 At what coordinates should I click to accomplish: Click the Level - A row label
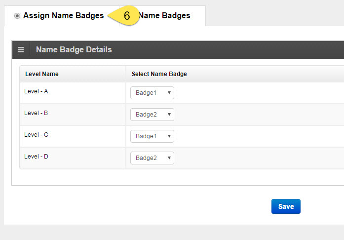pos(36,91)
